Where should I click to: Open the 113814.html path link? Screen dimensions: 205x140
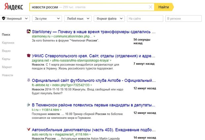pyautogui.click(x=50, y=110)
